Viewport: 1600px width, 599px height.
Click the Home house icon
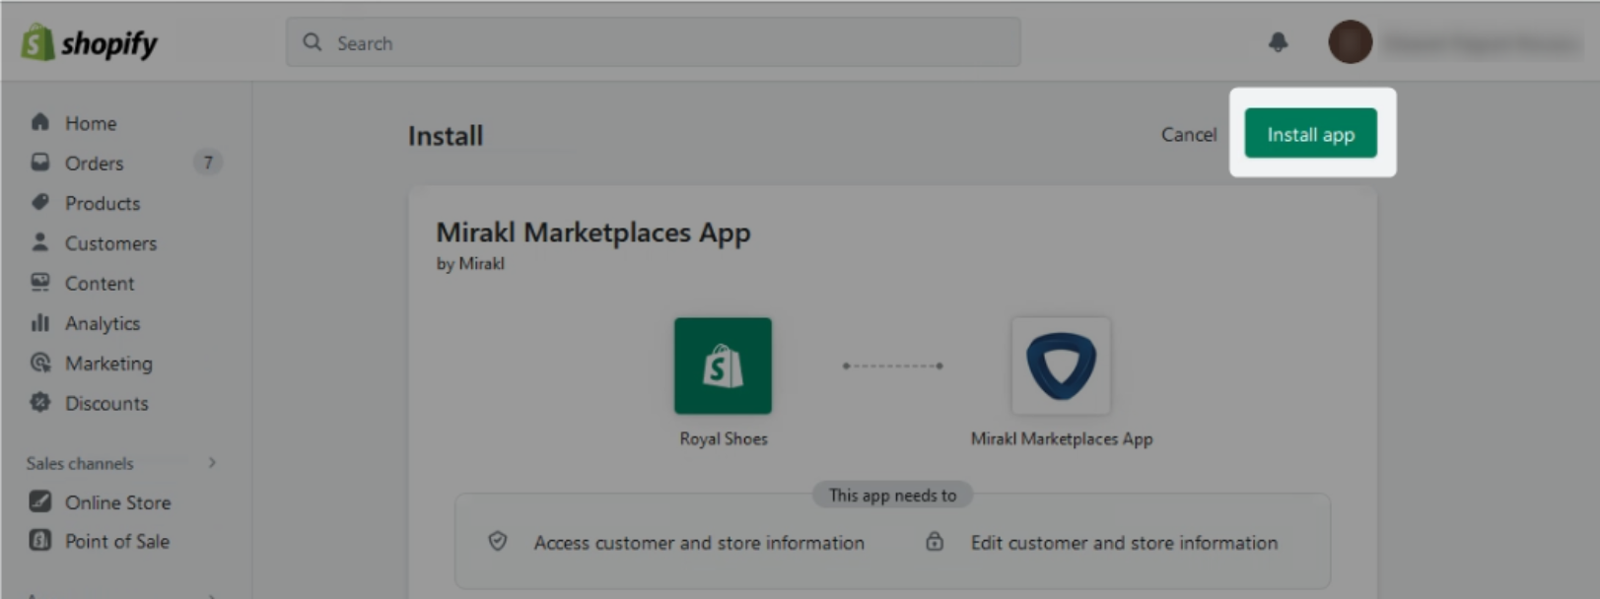[40, 122]
